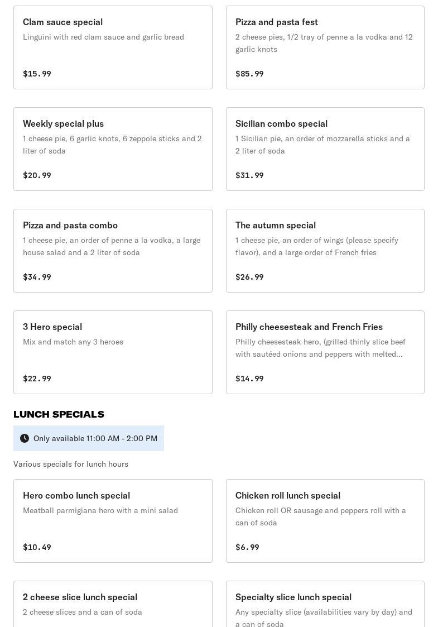Click the truncated Philly cheesesteak description text
438x627 pixels.
[320, 348]
